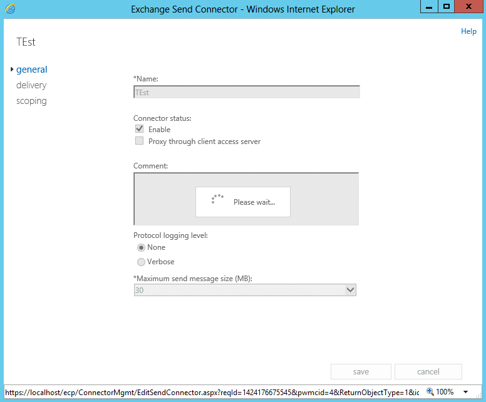The width and height of the screenshot is (486, 402).
Task: Maximize the Exchange Send Connector window
Action: (447, 6)
